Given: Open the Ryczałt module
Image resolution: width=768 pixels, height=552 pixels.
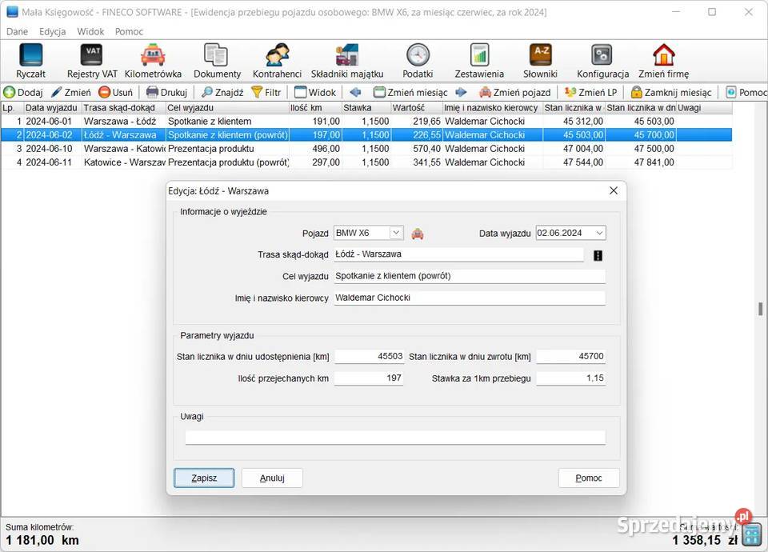Looking at the screenshot, I should point(30,61).
